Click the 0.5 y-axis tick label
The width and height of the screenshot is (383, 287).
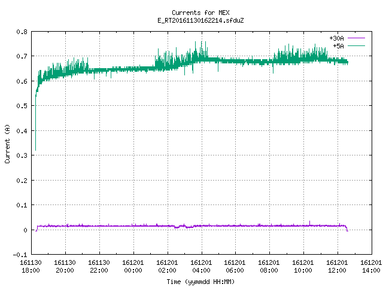22,106
